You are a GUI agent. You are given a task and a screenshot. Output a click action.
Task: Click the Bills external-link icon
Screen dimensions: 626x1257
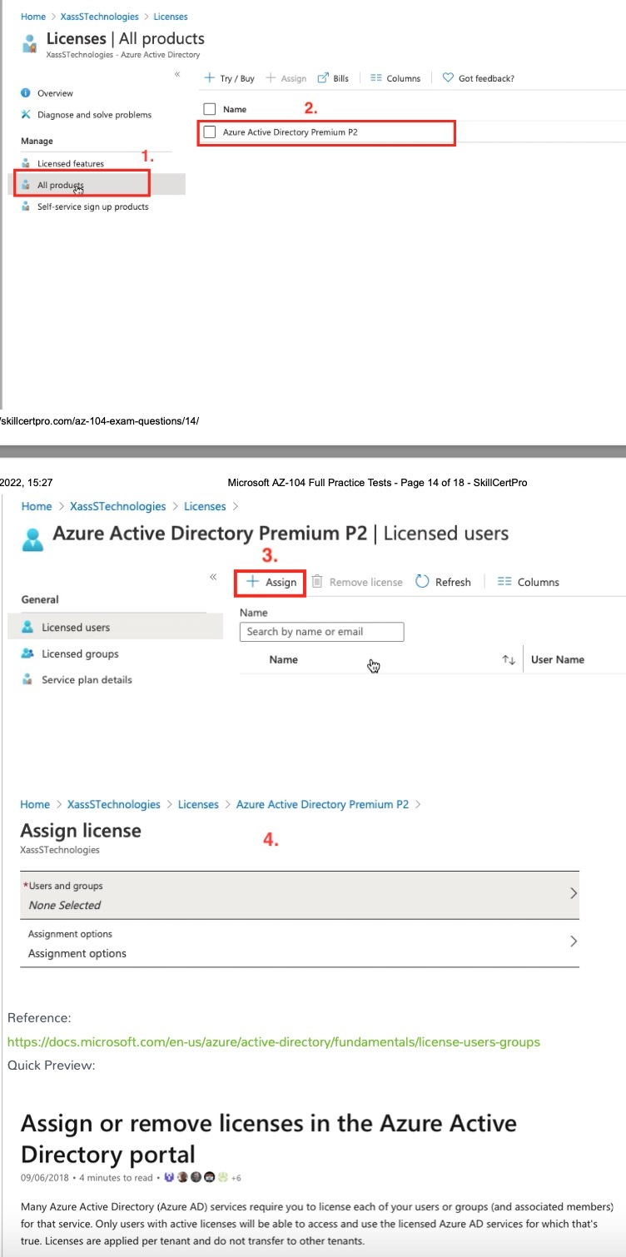[324, 78]
